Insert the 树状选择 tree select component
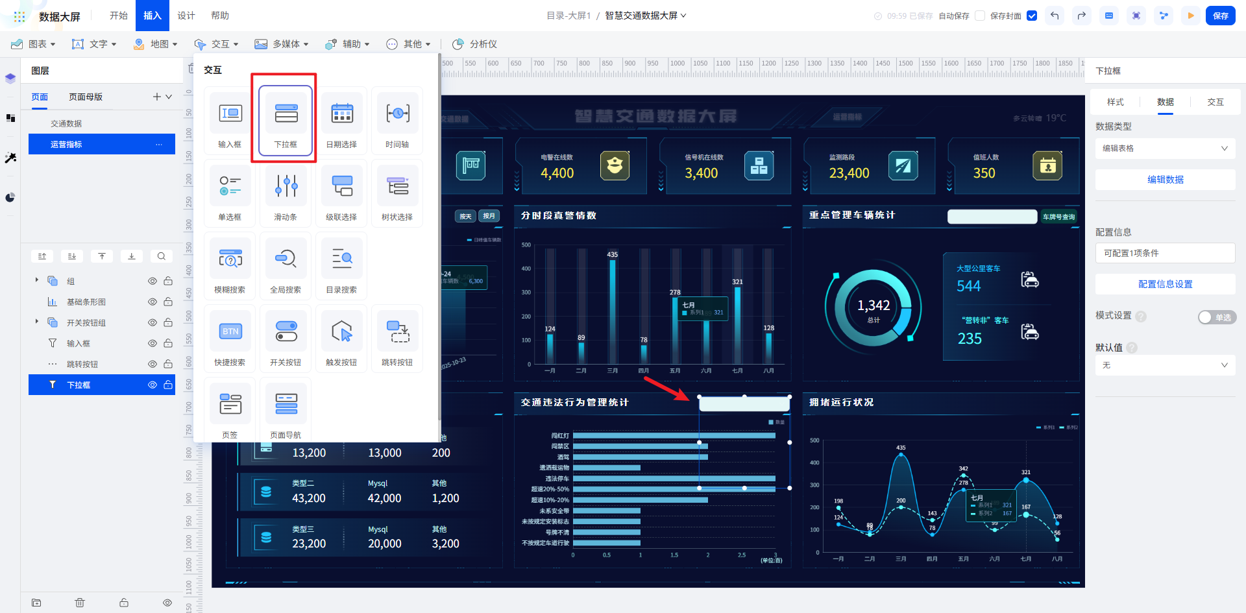 pos(397,193)
